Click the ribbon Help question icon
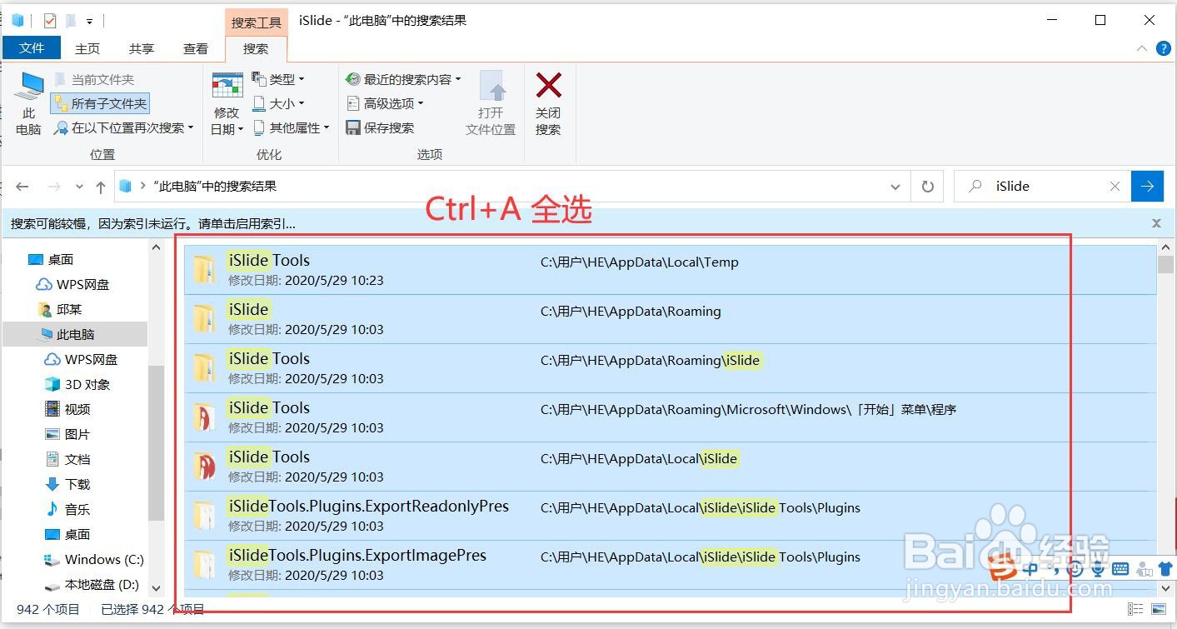The image size is (1177, 629). point(1164,49)
